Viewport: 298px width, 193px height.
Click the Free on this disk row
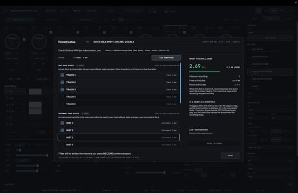coord(214,81)
